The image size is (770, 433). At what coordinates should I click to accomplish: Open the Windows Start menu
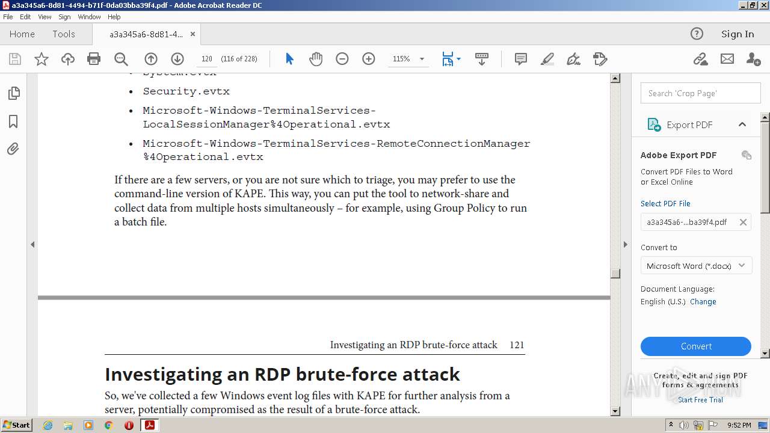point(16,425)
